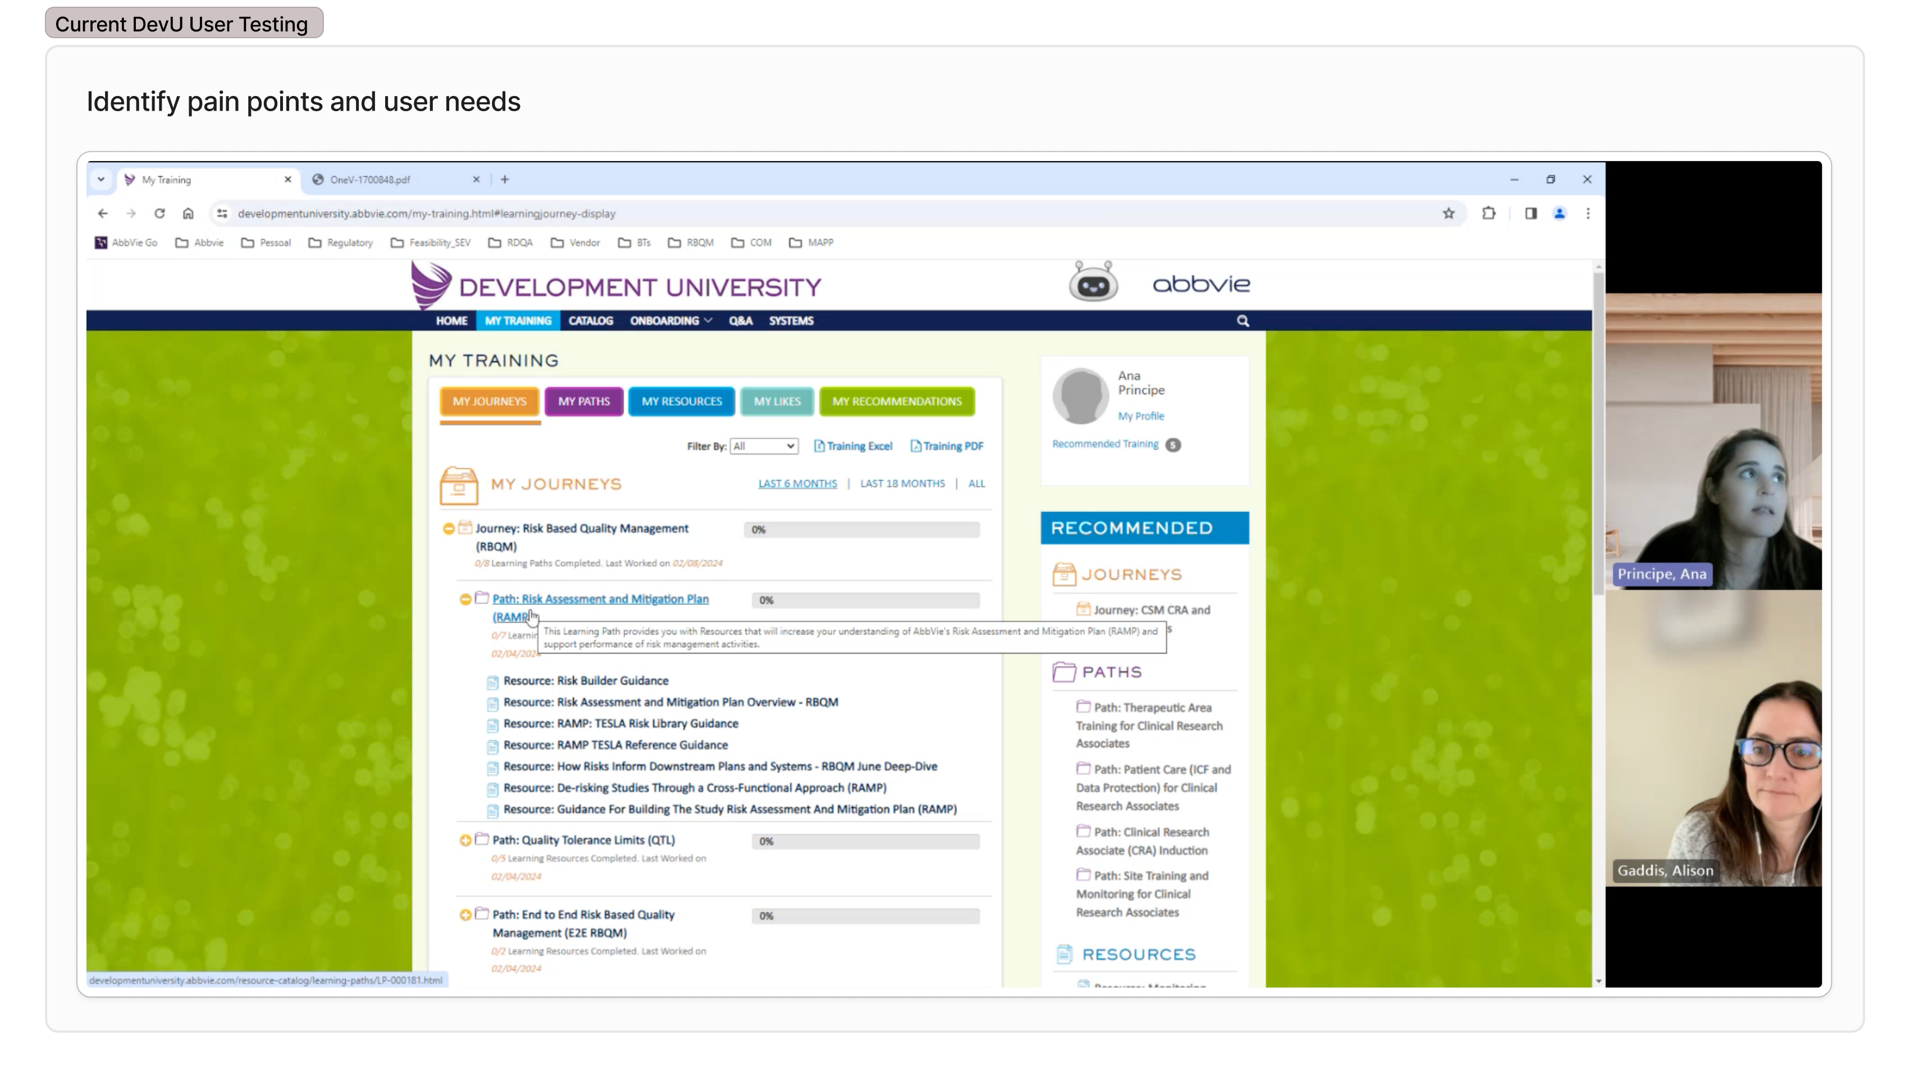1910x1078 pixels.
Task: Open the Systems nav item
Action: click(x=791, y=321)
